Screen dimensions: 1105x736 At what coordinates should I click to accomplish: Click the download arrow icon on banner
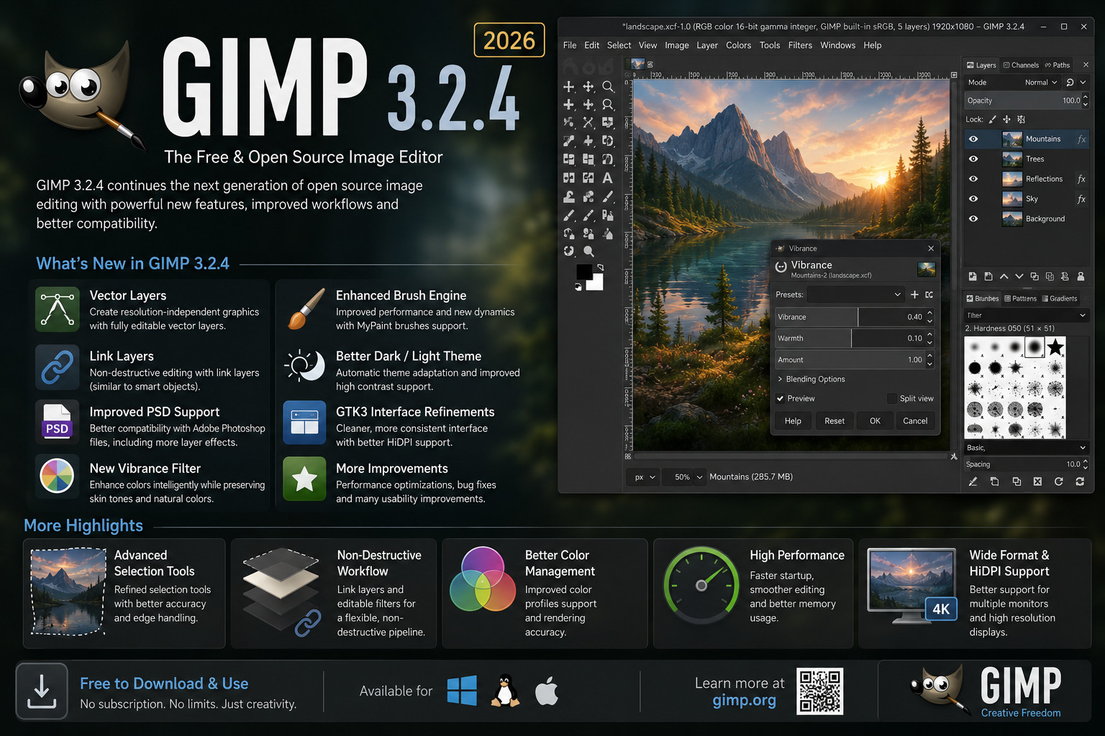tap(42, 691)
